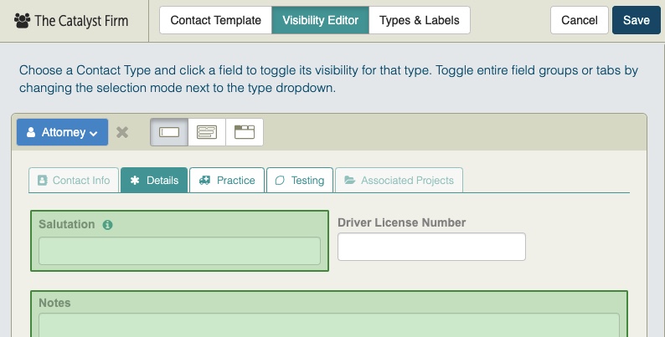The height and width of the screenshot is (337, 665).
Task: Select field group selection mode icon
Action: tap(207, 132)
